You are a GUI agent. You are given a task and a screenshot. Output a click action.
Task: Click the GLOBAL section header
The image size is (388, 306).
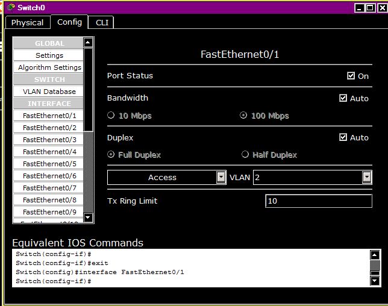(48, 43)
